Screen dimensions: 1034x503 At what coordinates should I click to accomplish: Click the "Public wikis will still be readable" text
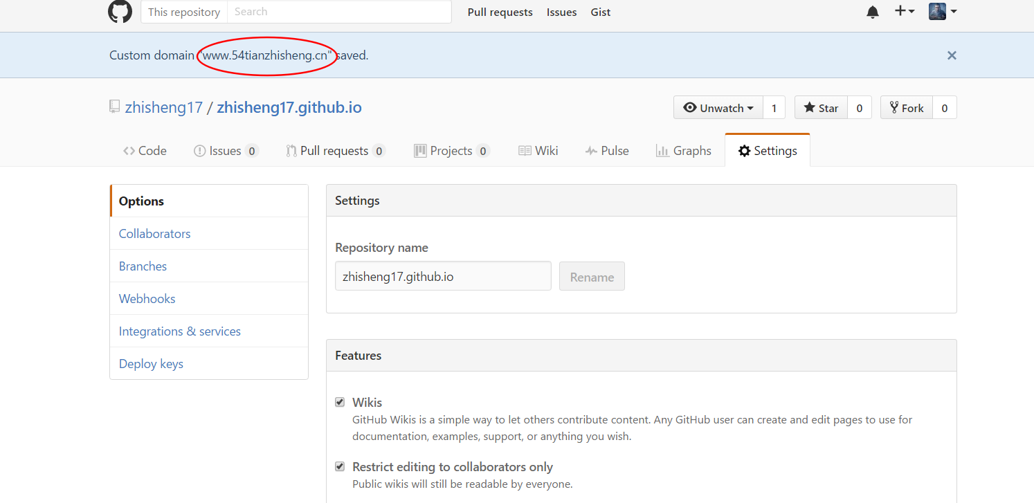(x=462, y=484)
